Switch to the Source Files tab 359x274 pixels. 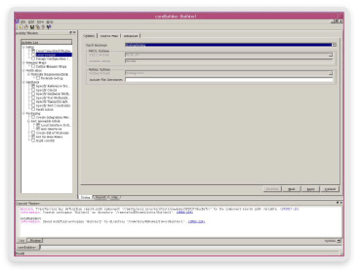109,36
